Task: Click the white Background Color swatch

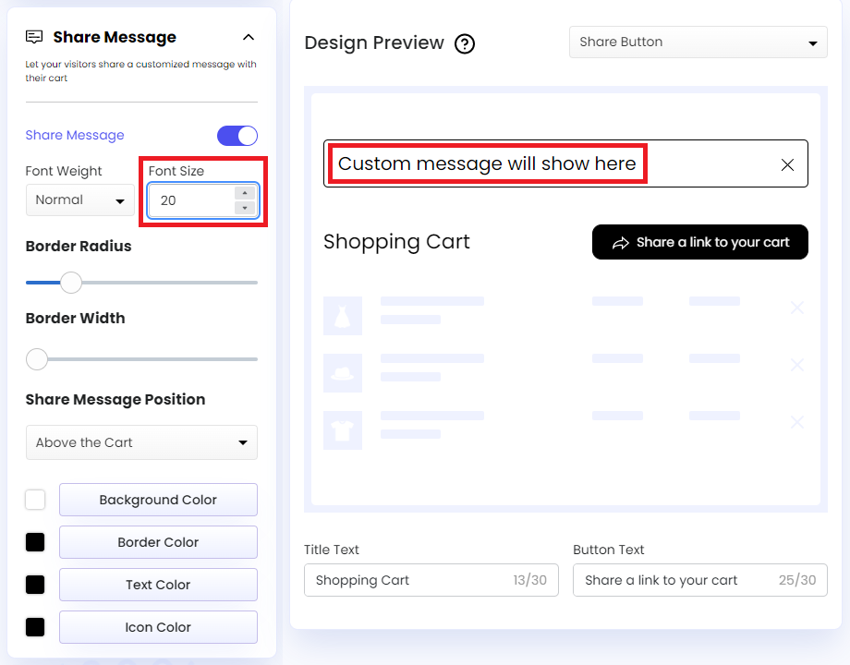Action: [34, 499]
